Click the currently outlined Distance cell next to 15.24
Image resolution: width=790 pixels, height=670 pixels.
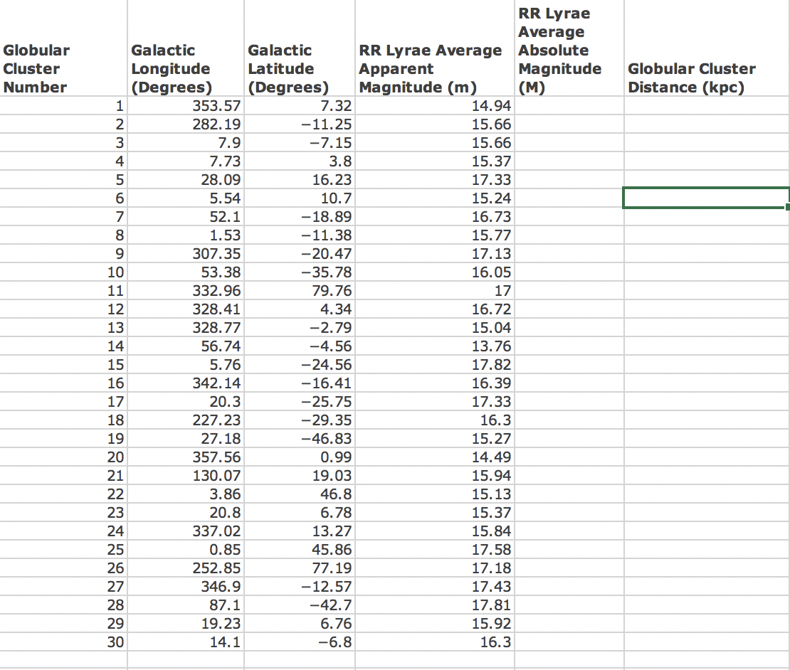coord(705,198)
